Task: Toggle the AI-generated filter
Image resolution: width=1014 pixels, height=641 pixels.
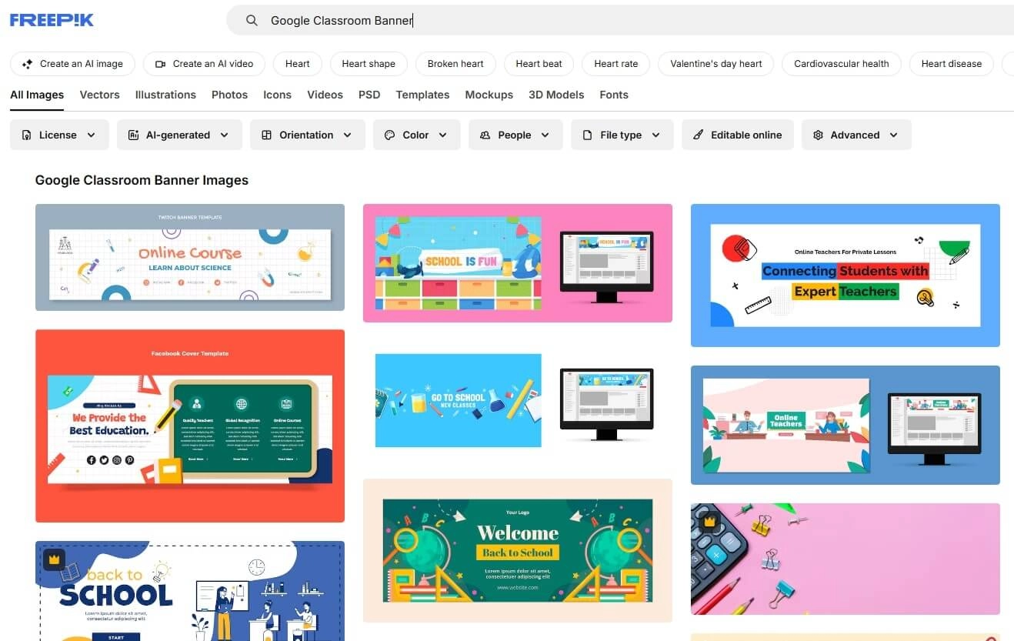Action: [179, 135]
